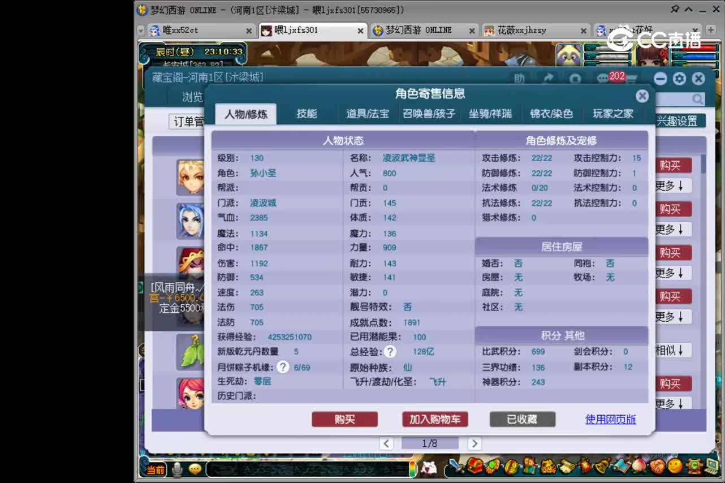
Task: Click the 4253251070 experience value
Action: tap(290, 337)
